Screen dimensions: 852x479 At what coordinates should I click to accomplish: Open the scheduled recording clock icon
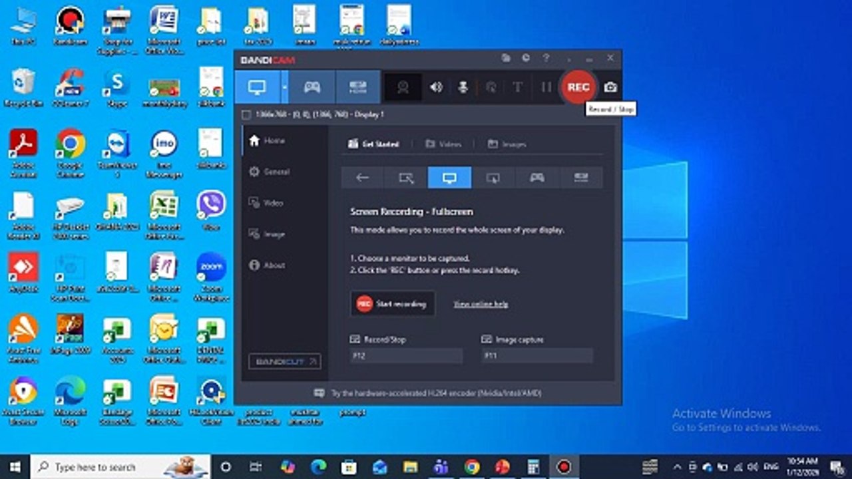click(526, 59)
